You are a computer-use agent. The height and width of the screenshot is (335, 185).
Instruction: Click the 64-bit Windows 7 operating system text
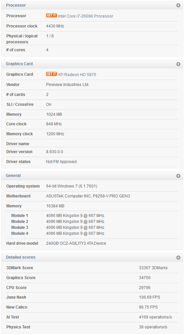point(72,186)
